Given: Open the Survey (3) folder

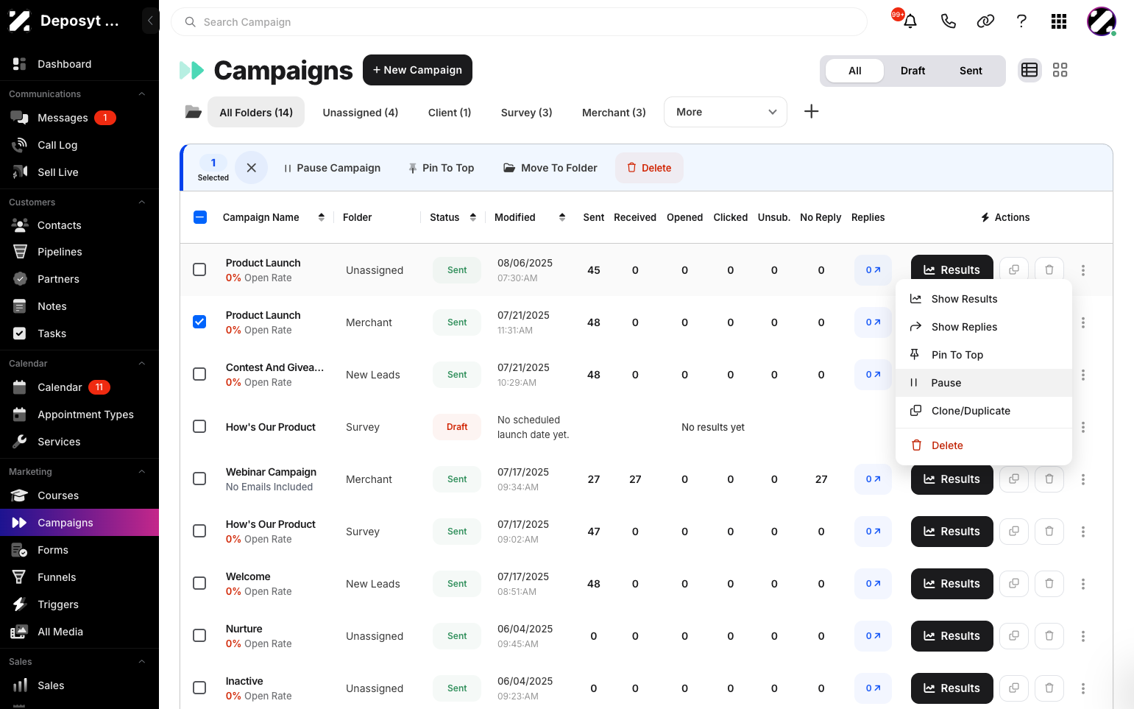Looking at the screenshot, I should [526, 113].
